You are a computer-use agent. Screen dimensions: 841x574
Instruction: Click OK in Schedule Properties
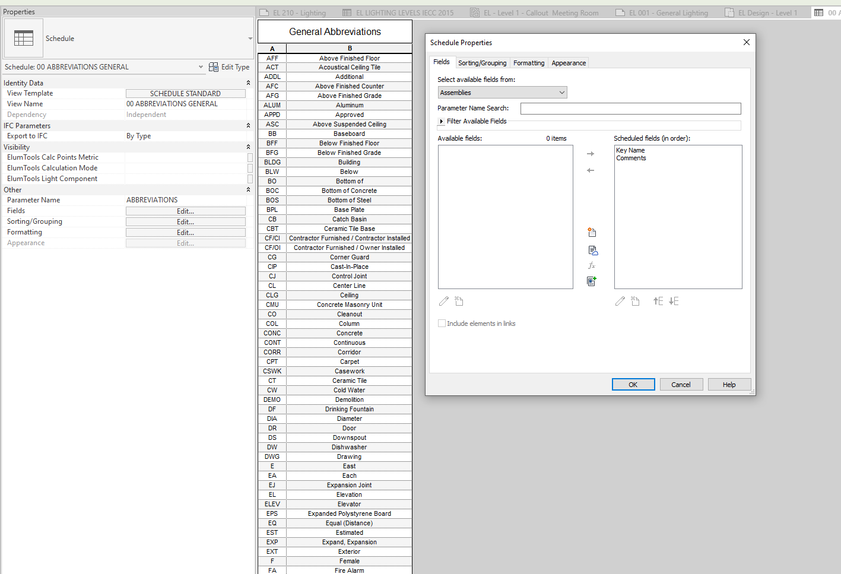tap(633, 385)
